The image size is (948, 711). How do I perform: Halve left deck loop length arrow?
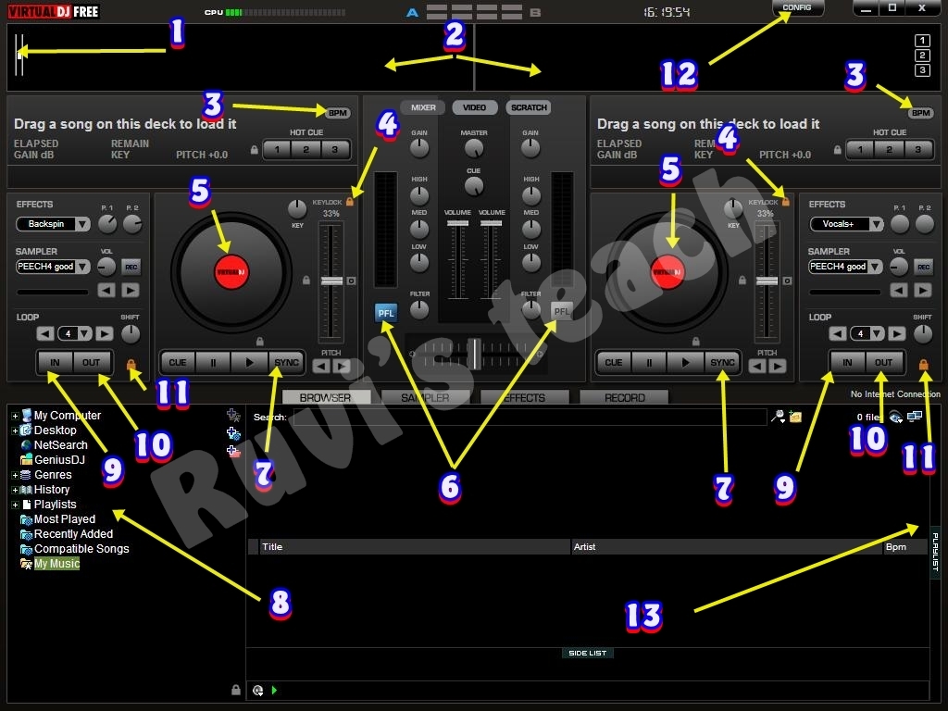click(45, 333)
